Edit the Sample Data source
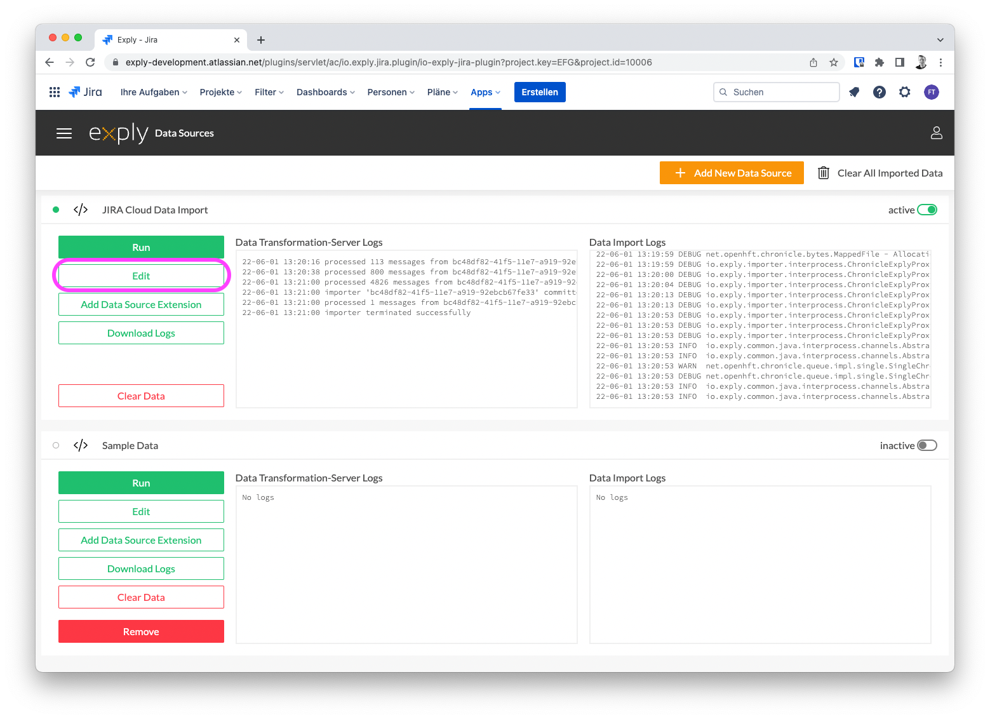Image resolution: width=990 pixels, height=719 pixels. click(x=141, y=511)
